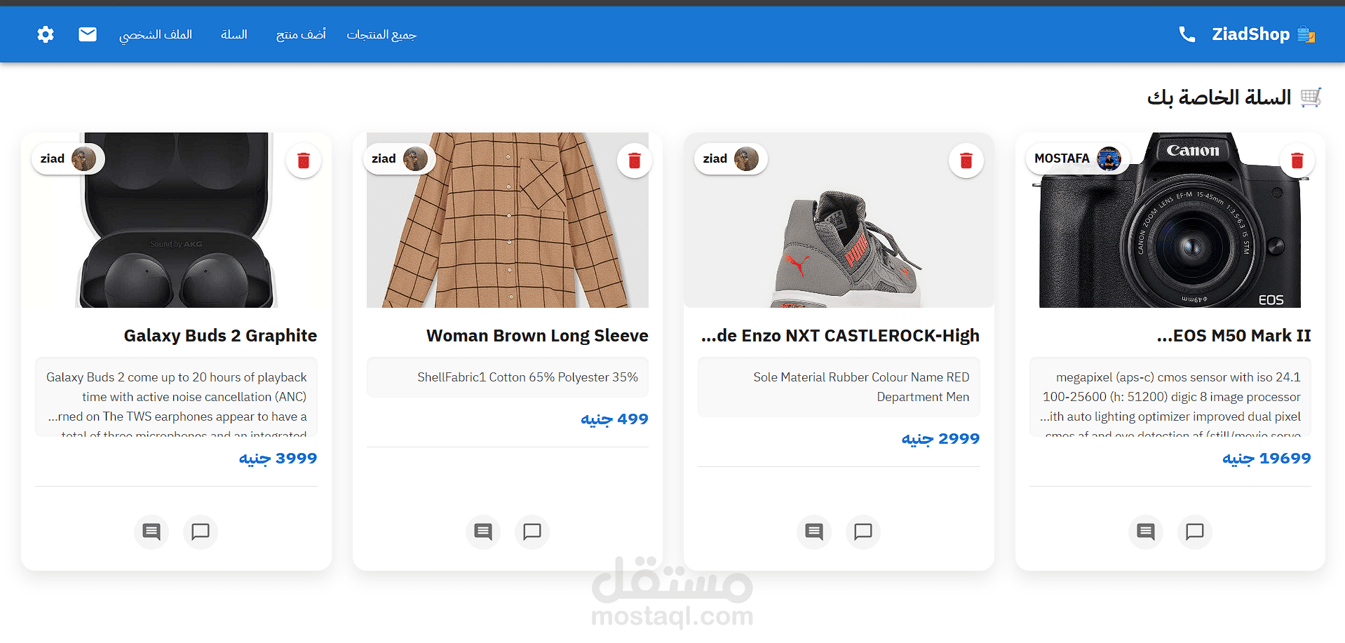This screenshot has height=643, width=1345.
Task: Click outline chat bubble on Galaxy Buds card
Action: pyautogui.click(x=201, y=532)
